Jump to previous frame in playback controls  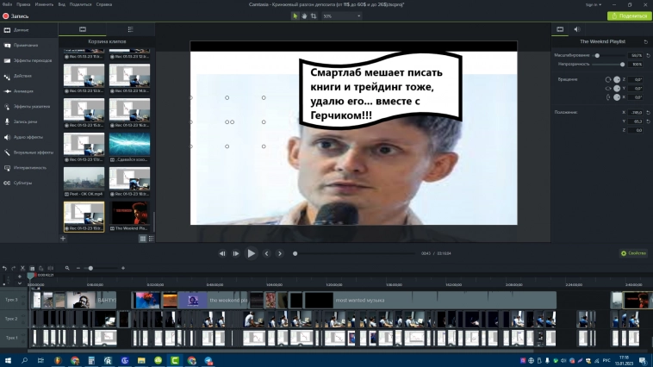coord(222,253)
